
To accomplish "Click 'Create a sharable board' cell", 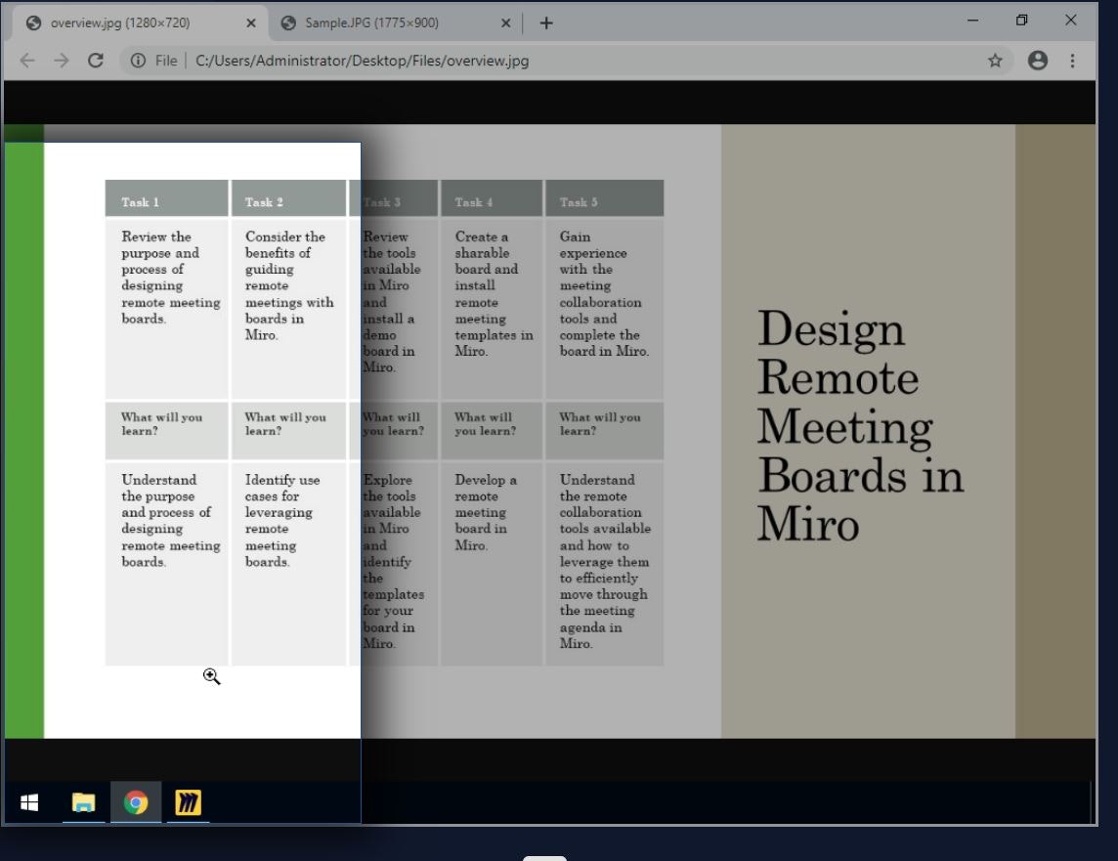I will (x=492, y=310).
